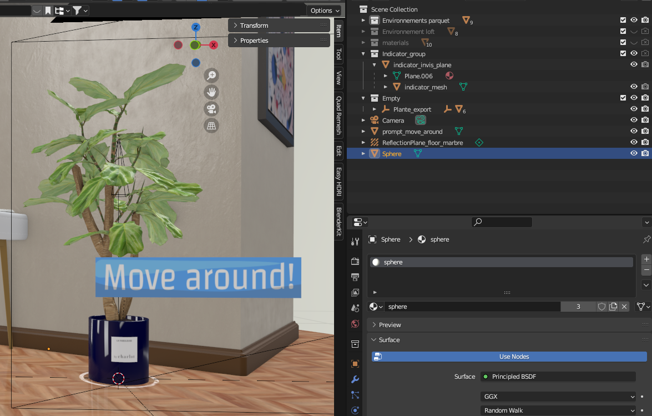Screen dimensions: 652x416
Task: Toggle fake user shield for sphere material
Action: click(602, 307)
